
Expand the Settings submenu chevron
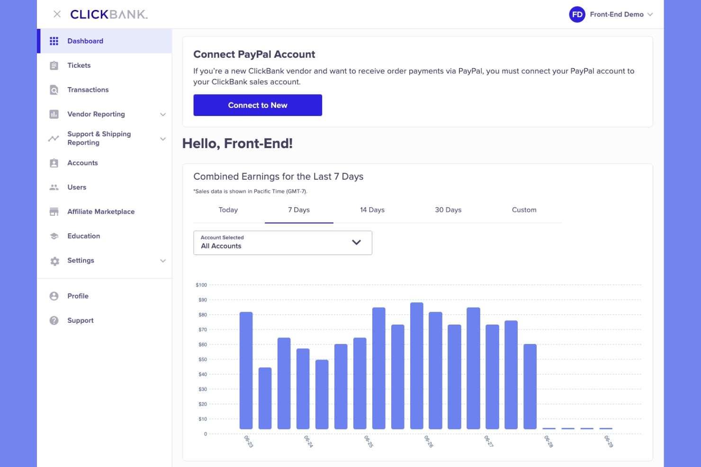[x=163, y=261]
